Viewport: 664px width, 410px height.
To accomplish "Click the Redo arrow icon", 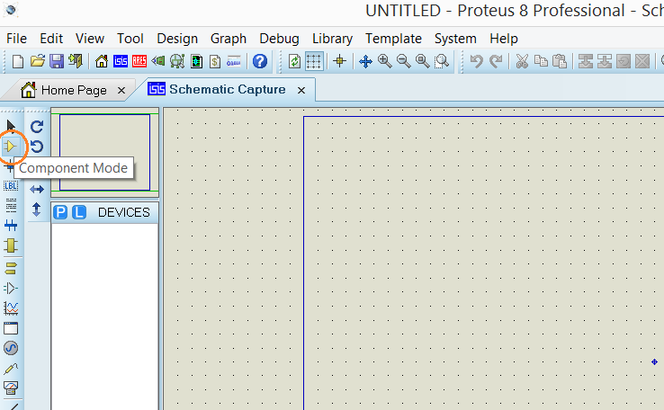I will click(x=496, y=61).
